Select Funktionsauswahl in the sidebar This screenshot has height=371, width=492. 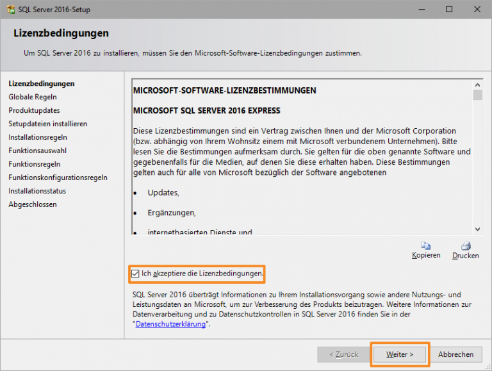tap(37, 151)
